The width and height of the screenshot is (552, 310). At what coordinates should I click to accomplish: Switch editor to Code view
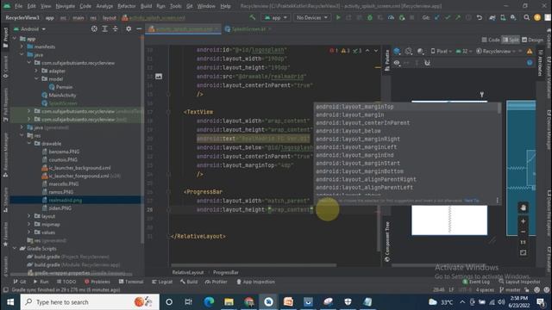(x=491, y=40)
